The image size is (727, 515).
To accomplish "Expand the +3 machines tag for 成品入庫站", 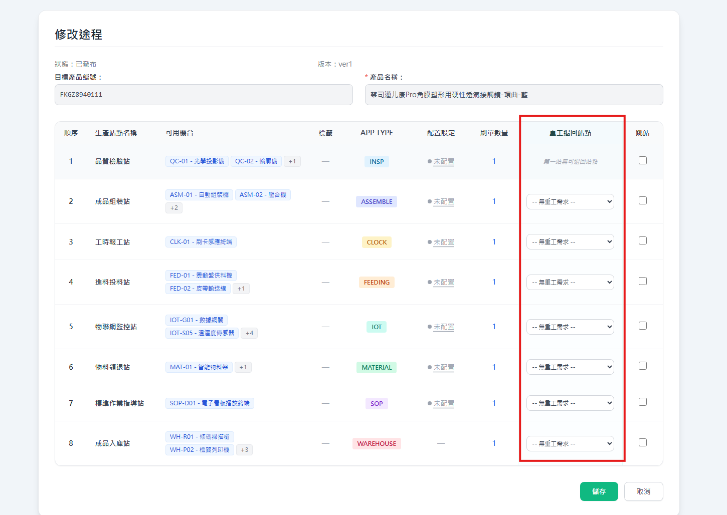I will [244, 450].
